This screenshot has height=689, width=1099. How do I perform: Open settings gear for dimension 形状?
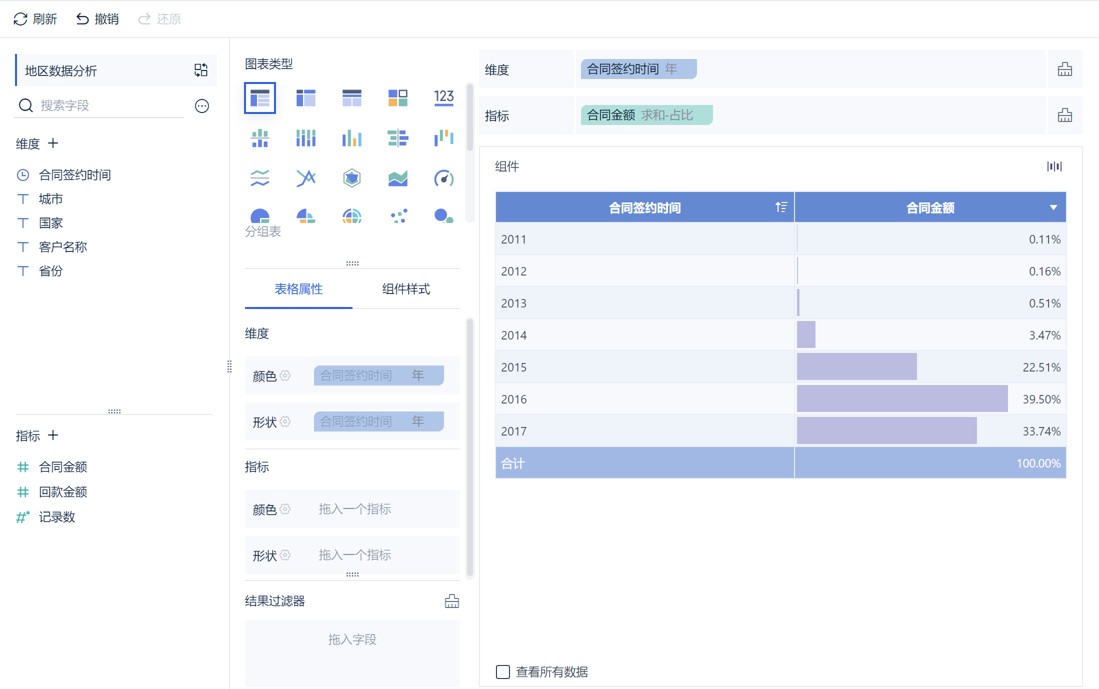285,421
